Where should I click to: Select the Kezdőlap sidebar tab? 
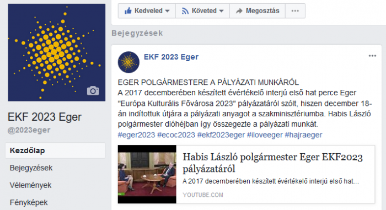tap(55, 150)
